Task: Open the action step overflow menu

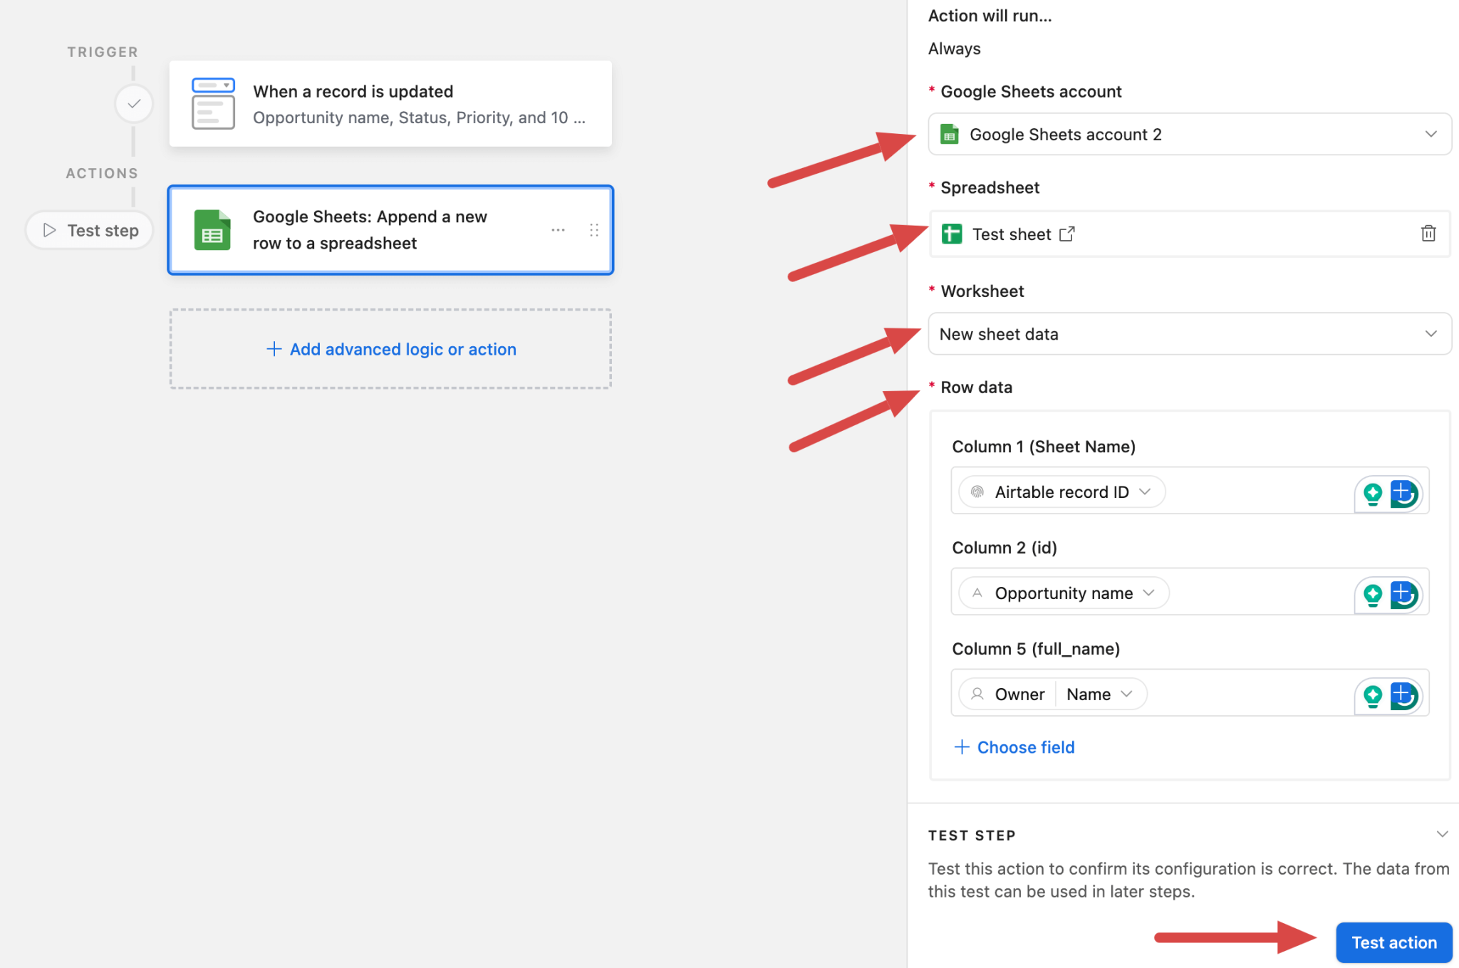Action: [559, 229]
